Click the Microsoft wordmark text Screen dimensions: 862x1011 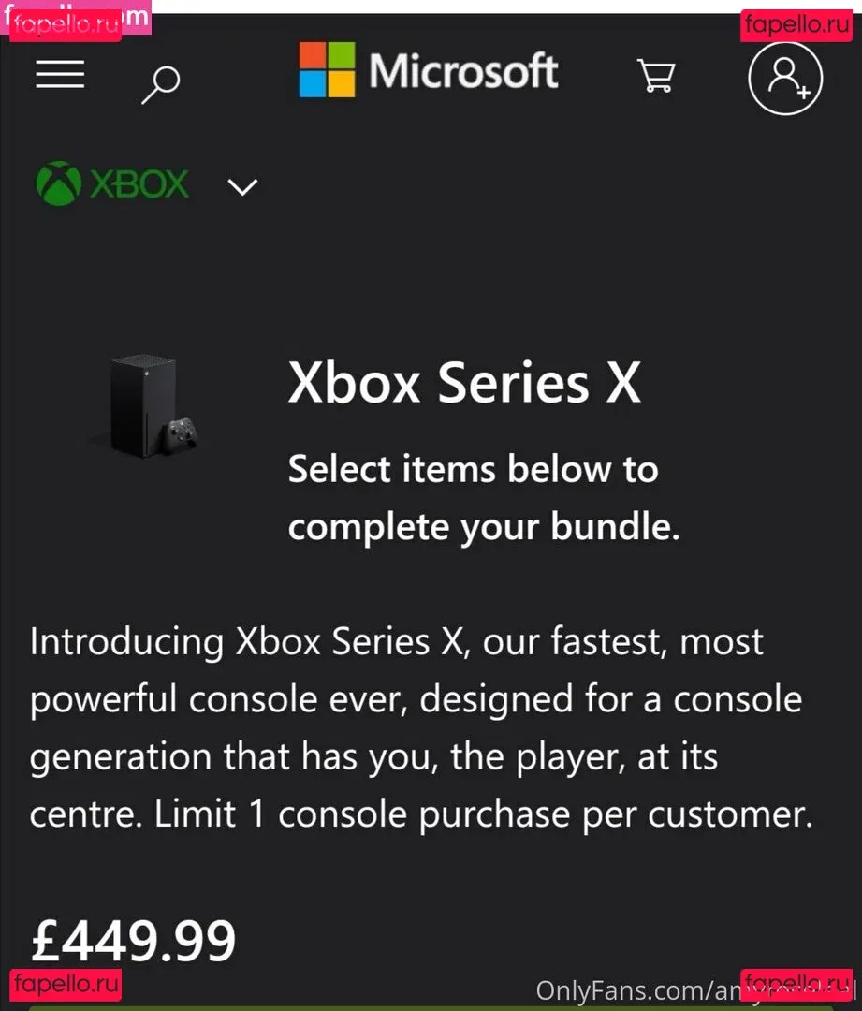(x=463, y=71)
